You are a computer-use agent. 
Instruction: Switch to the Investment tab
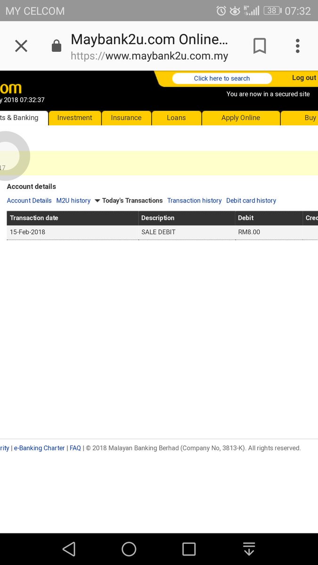[x=75, y=118]
